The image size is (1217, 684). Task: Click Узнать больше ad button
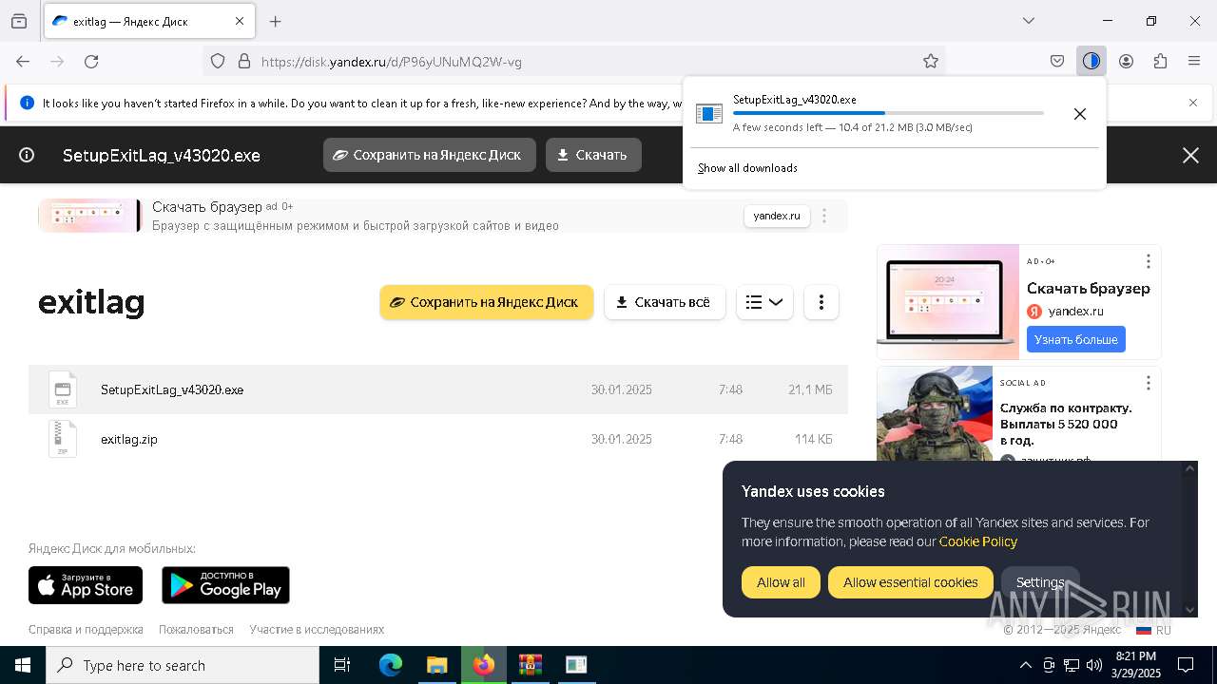tap(1075, 339)
